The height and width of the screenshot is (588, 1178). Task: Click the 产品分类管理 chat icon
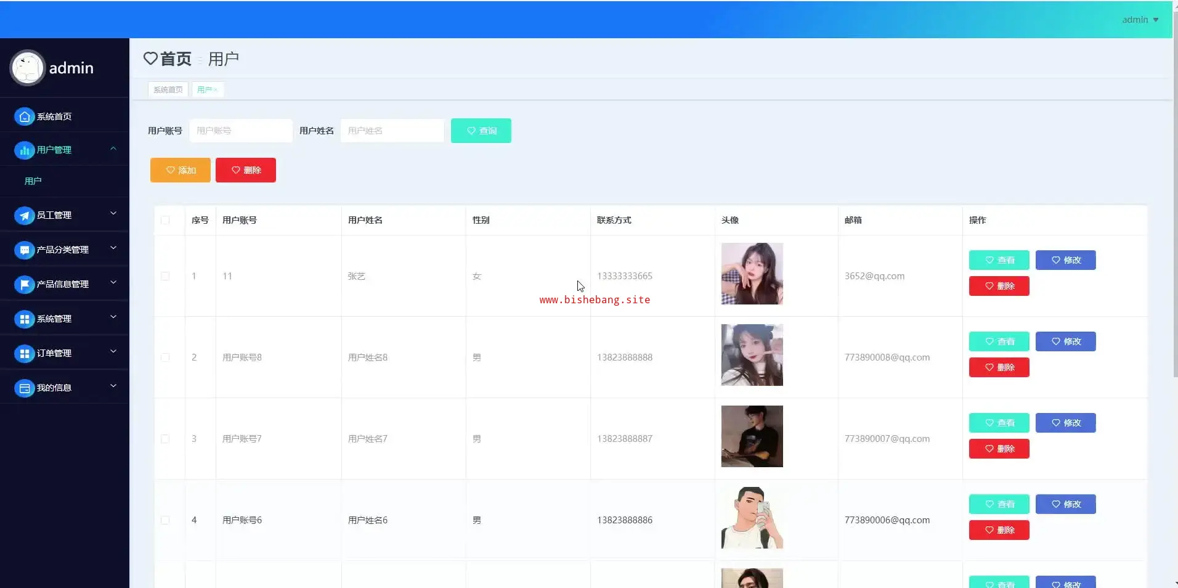[x=24, y=250]
